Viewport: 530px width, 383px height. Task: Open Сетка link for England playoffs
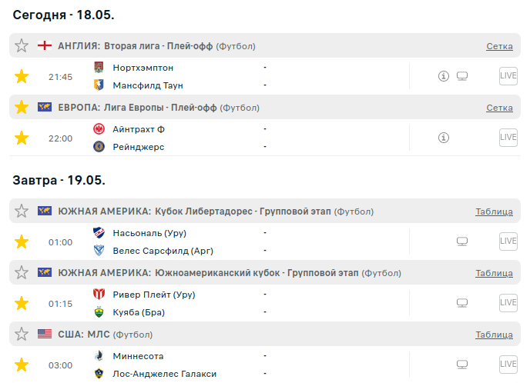tap(499, 46)
